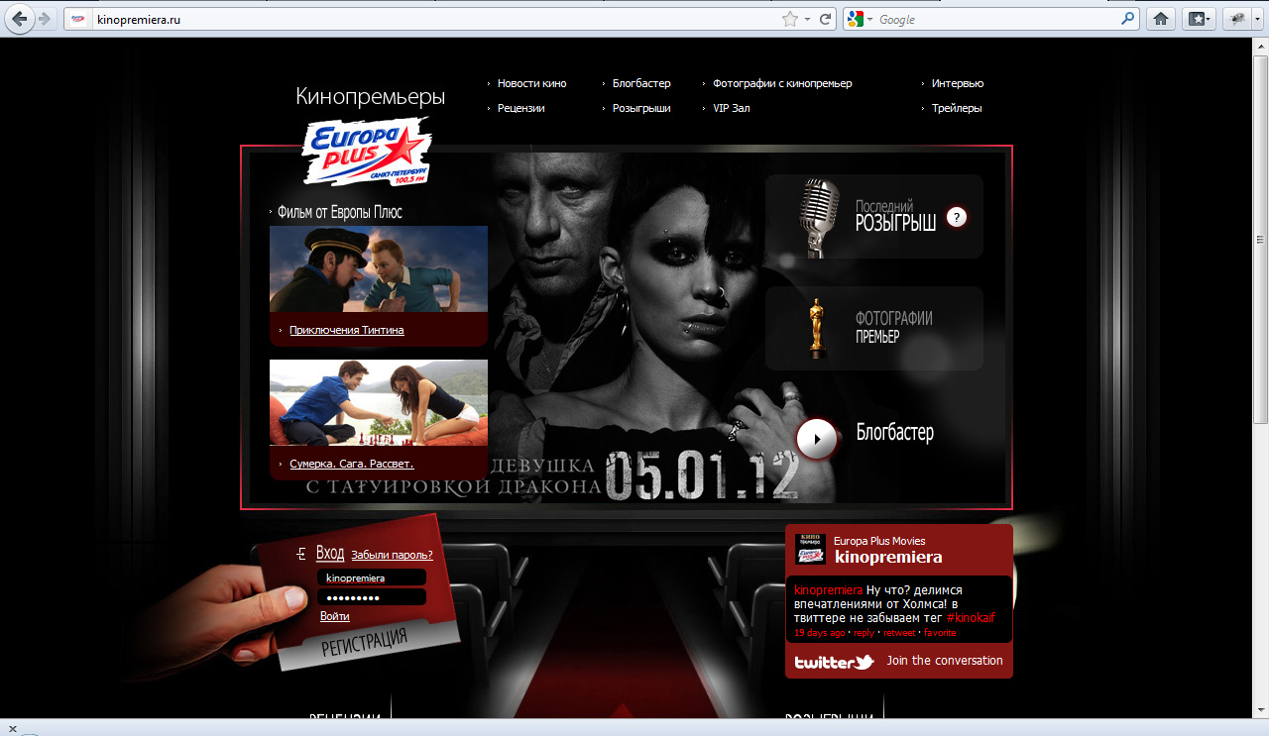Click the microphone icon for Последний розыгрыш
1269x736 pixels.
pos(820,218)
